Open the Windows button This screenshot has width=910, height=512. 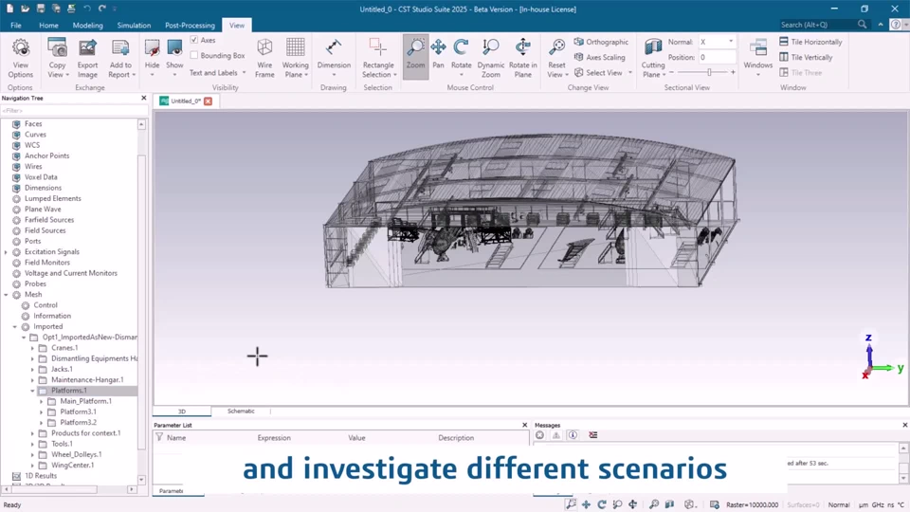pyautogui.click(x=758, y=58)
